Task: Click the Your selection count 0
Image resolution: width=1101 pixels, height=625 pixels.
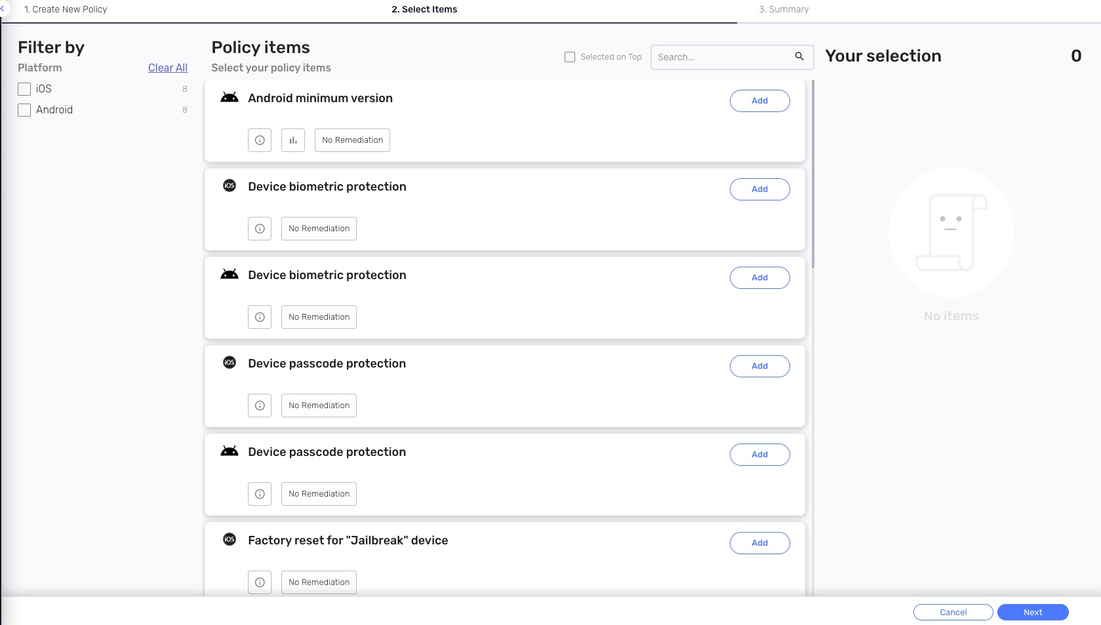Action: (1076, 56)
